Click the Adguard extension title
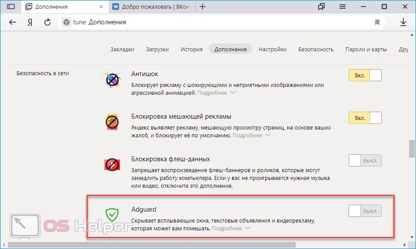Viewport: 416px width, 249px height. (x=143, y=209)
